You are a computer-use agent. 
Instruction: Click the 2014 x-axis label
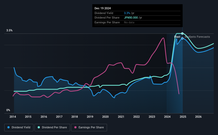tap(13, 117)
